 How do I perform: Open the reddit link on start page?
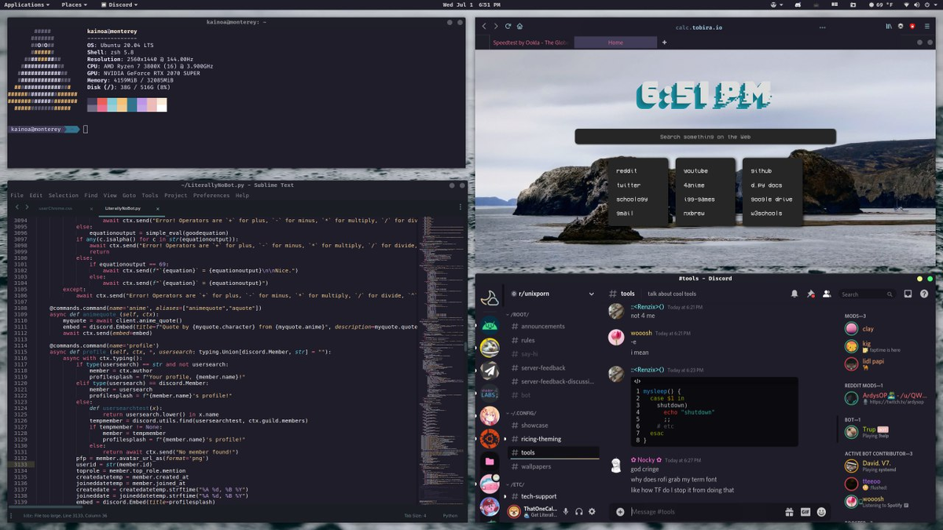click(x=627, y=170)
